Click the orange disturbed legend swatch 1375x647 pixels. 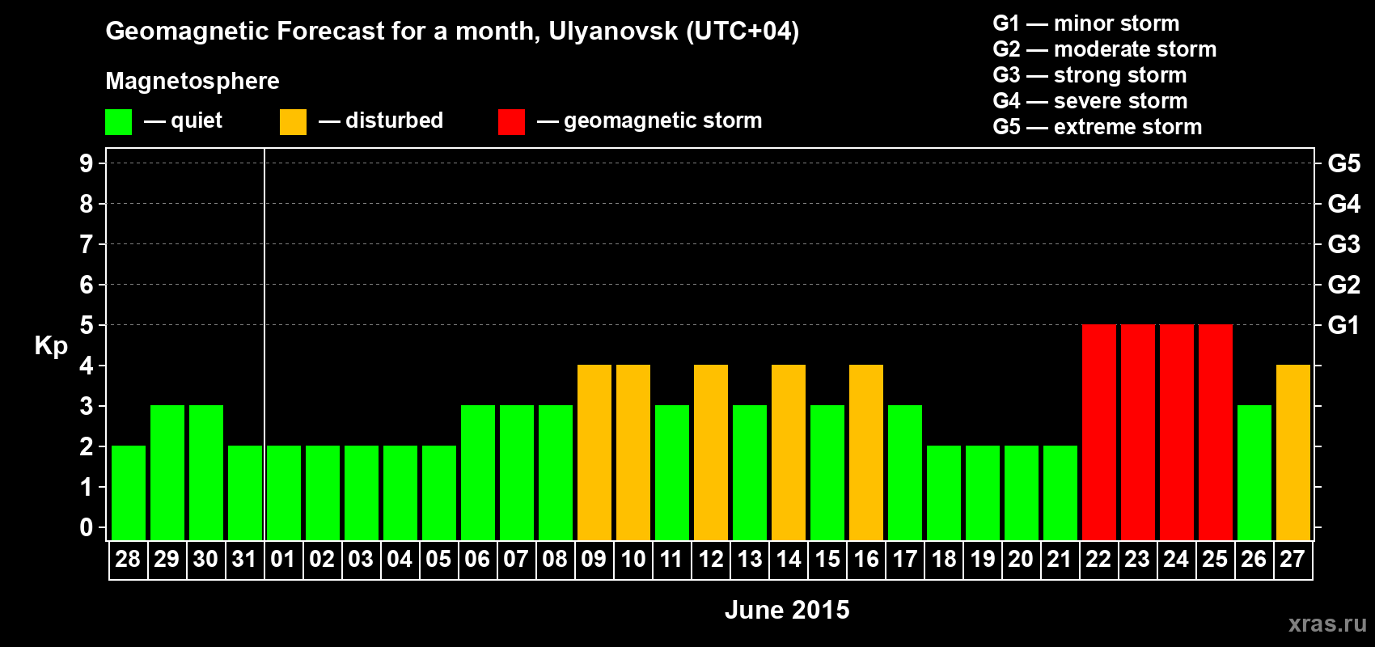[x=293, y=122]
